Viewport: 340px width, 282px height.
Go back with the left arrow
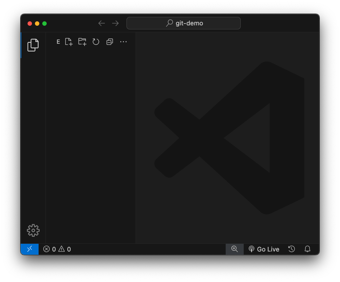coord(101,23)
